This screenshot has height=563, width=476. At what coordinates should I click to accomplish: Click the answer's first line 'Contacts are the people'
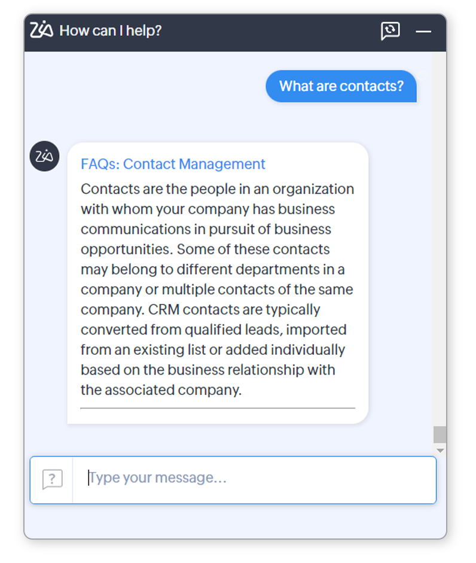pyautogui.click(x=151, y=189)
